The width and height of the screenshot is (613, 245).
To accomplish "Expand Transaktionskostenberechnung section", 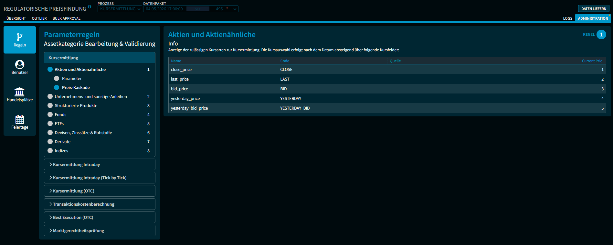I will pos(100,204).
